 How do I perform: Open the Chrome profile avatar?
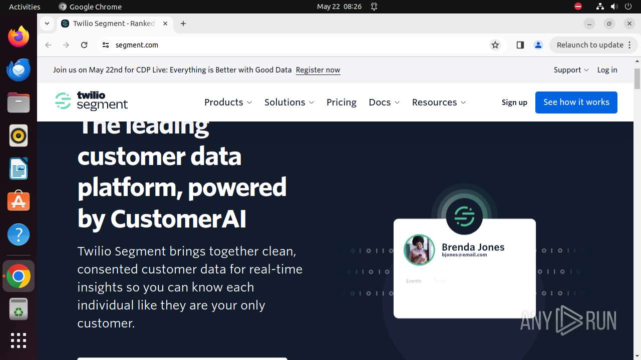(538, 45)
